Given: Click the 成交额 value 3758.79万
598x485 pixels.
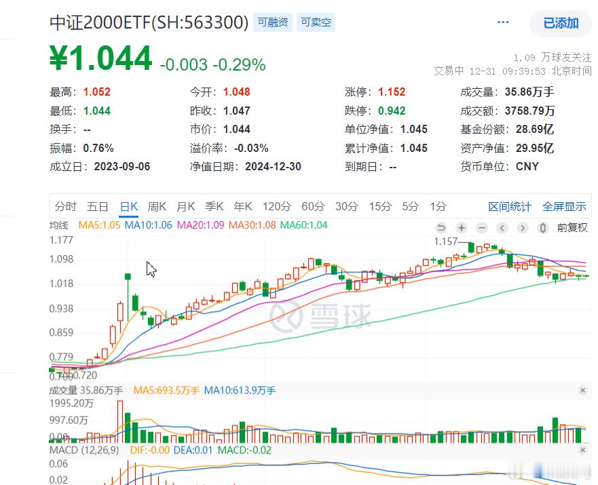Looking at the screenshot, I should pos(529,111).
